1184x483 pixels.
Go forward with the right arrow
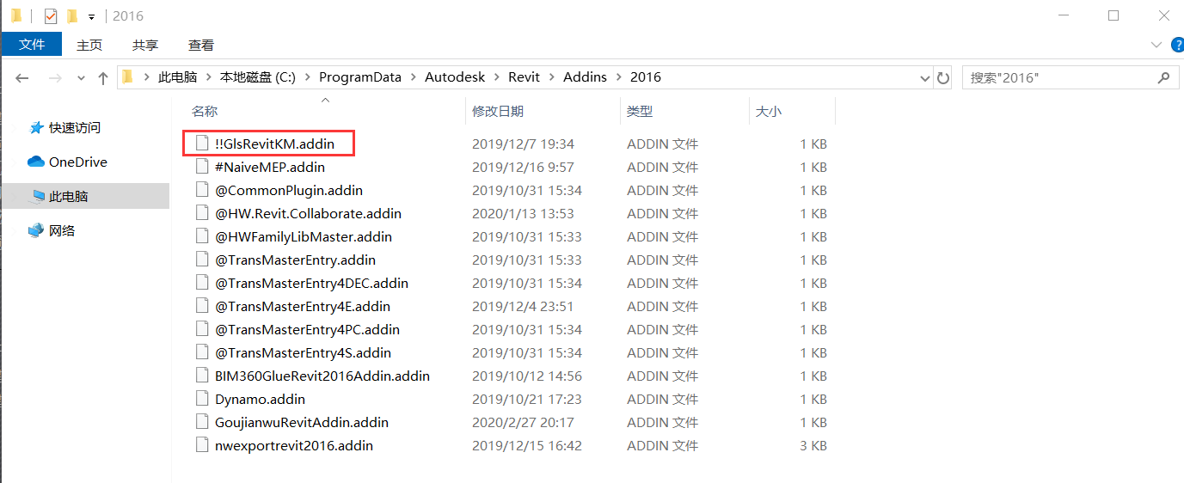[55, 77]
